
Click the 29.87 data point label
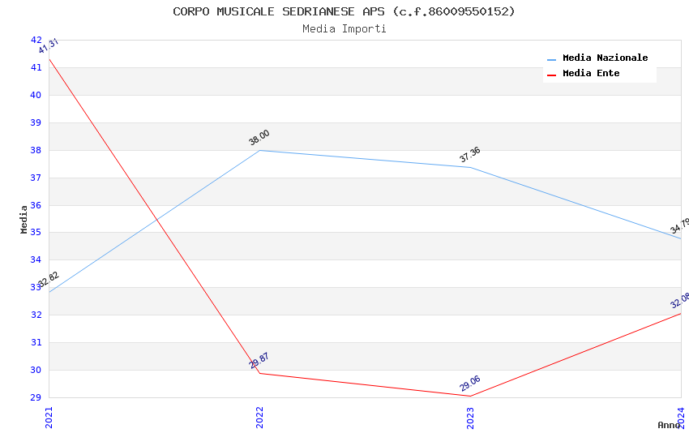pyautogui.click(x=259, y=361)
